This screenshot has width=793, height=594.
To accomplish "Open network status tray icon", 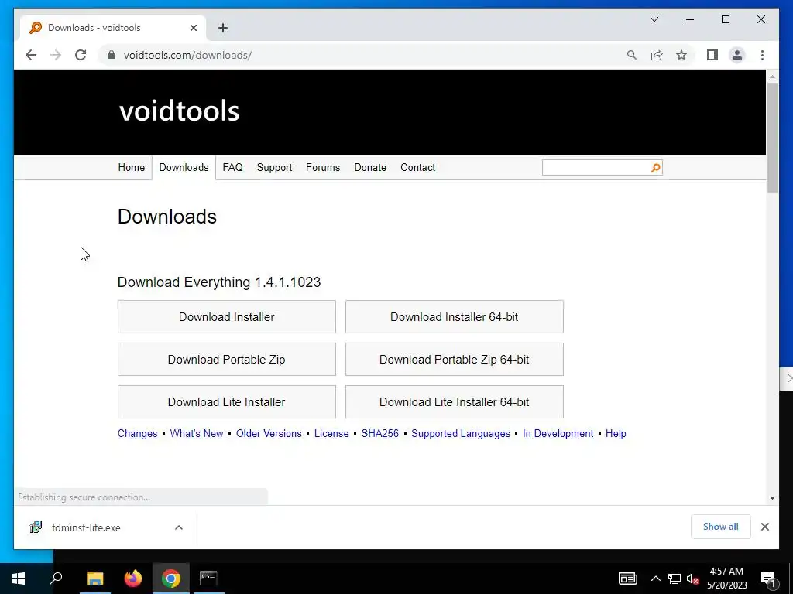I will pyautogui.click(x=675, y=579).
